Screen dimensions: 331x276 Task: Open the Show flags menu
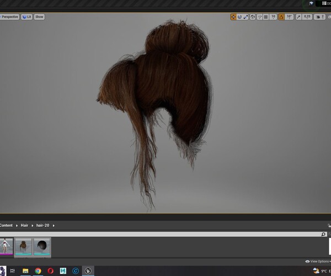pos(39,17)
